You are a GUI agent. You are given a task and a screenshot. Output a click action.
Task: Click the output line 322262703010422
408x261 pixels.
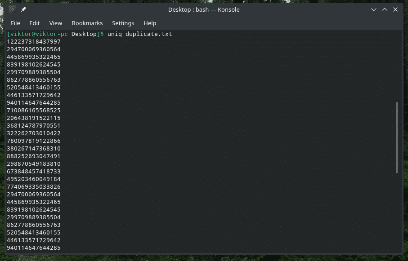(34, 133)
